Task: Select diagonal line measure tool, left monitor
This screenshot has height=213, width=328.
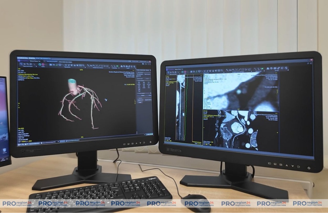Action: pyautogui.click(x=99, y=66)
